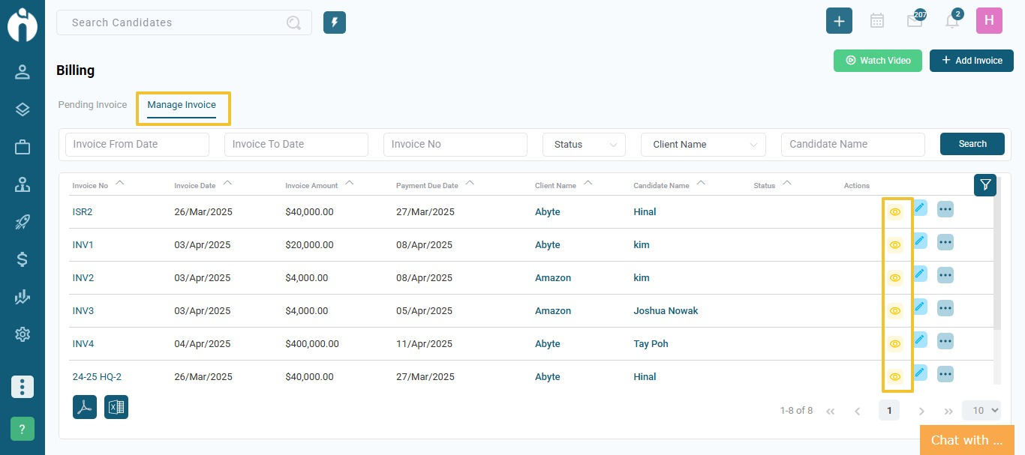This screenshot has width=1025, height=455.
Task: Export invoices as PDF file
Action: click(x=85, y=407)
